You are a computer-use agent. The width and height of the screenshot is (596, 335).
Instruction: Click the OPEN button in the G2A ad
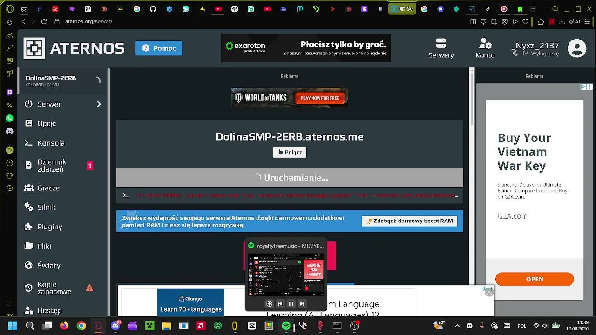pos(535,279)
